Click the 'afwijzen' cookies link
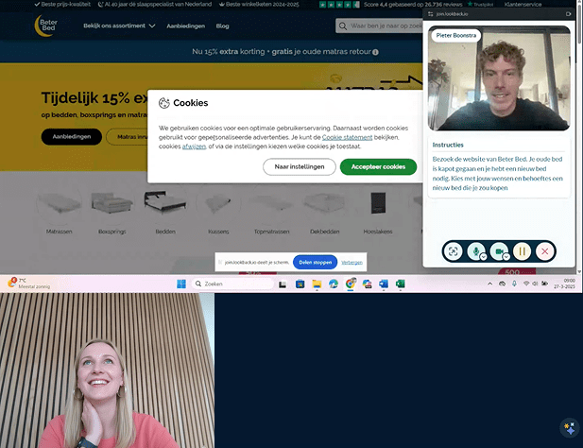The width and height of the screenshot is (583, 448). (x=194, y=146)
